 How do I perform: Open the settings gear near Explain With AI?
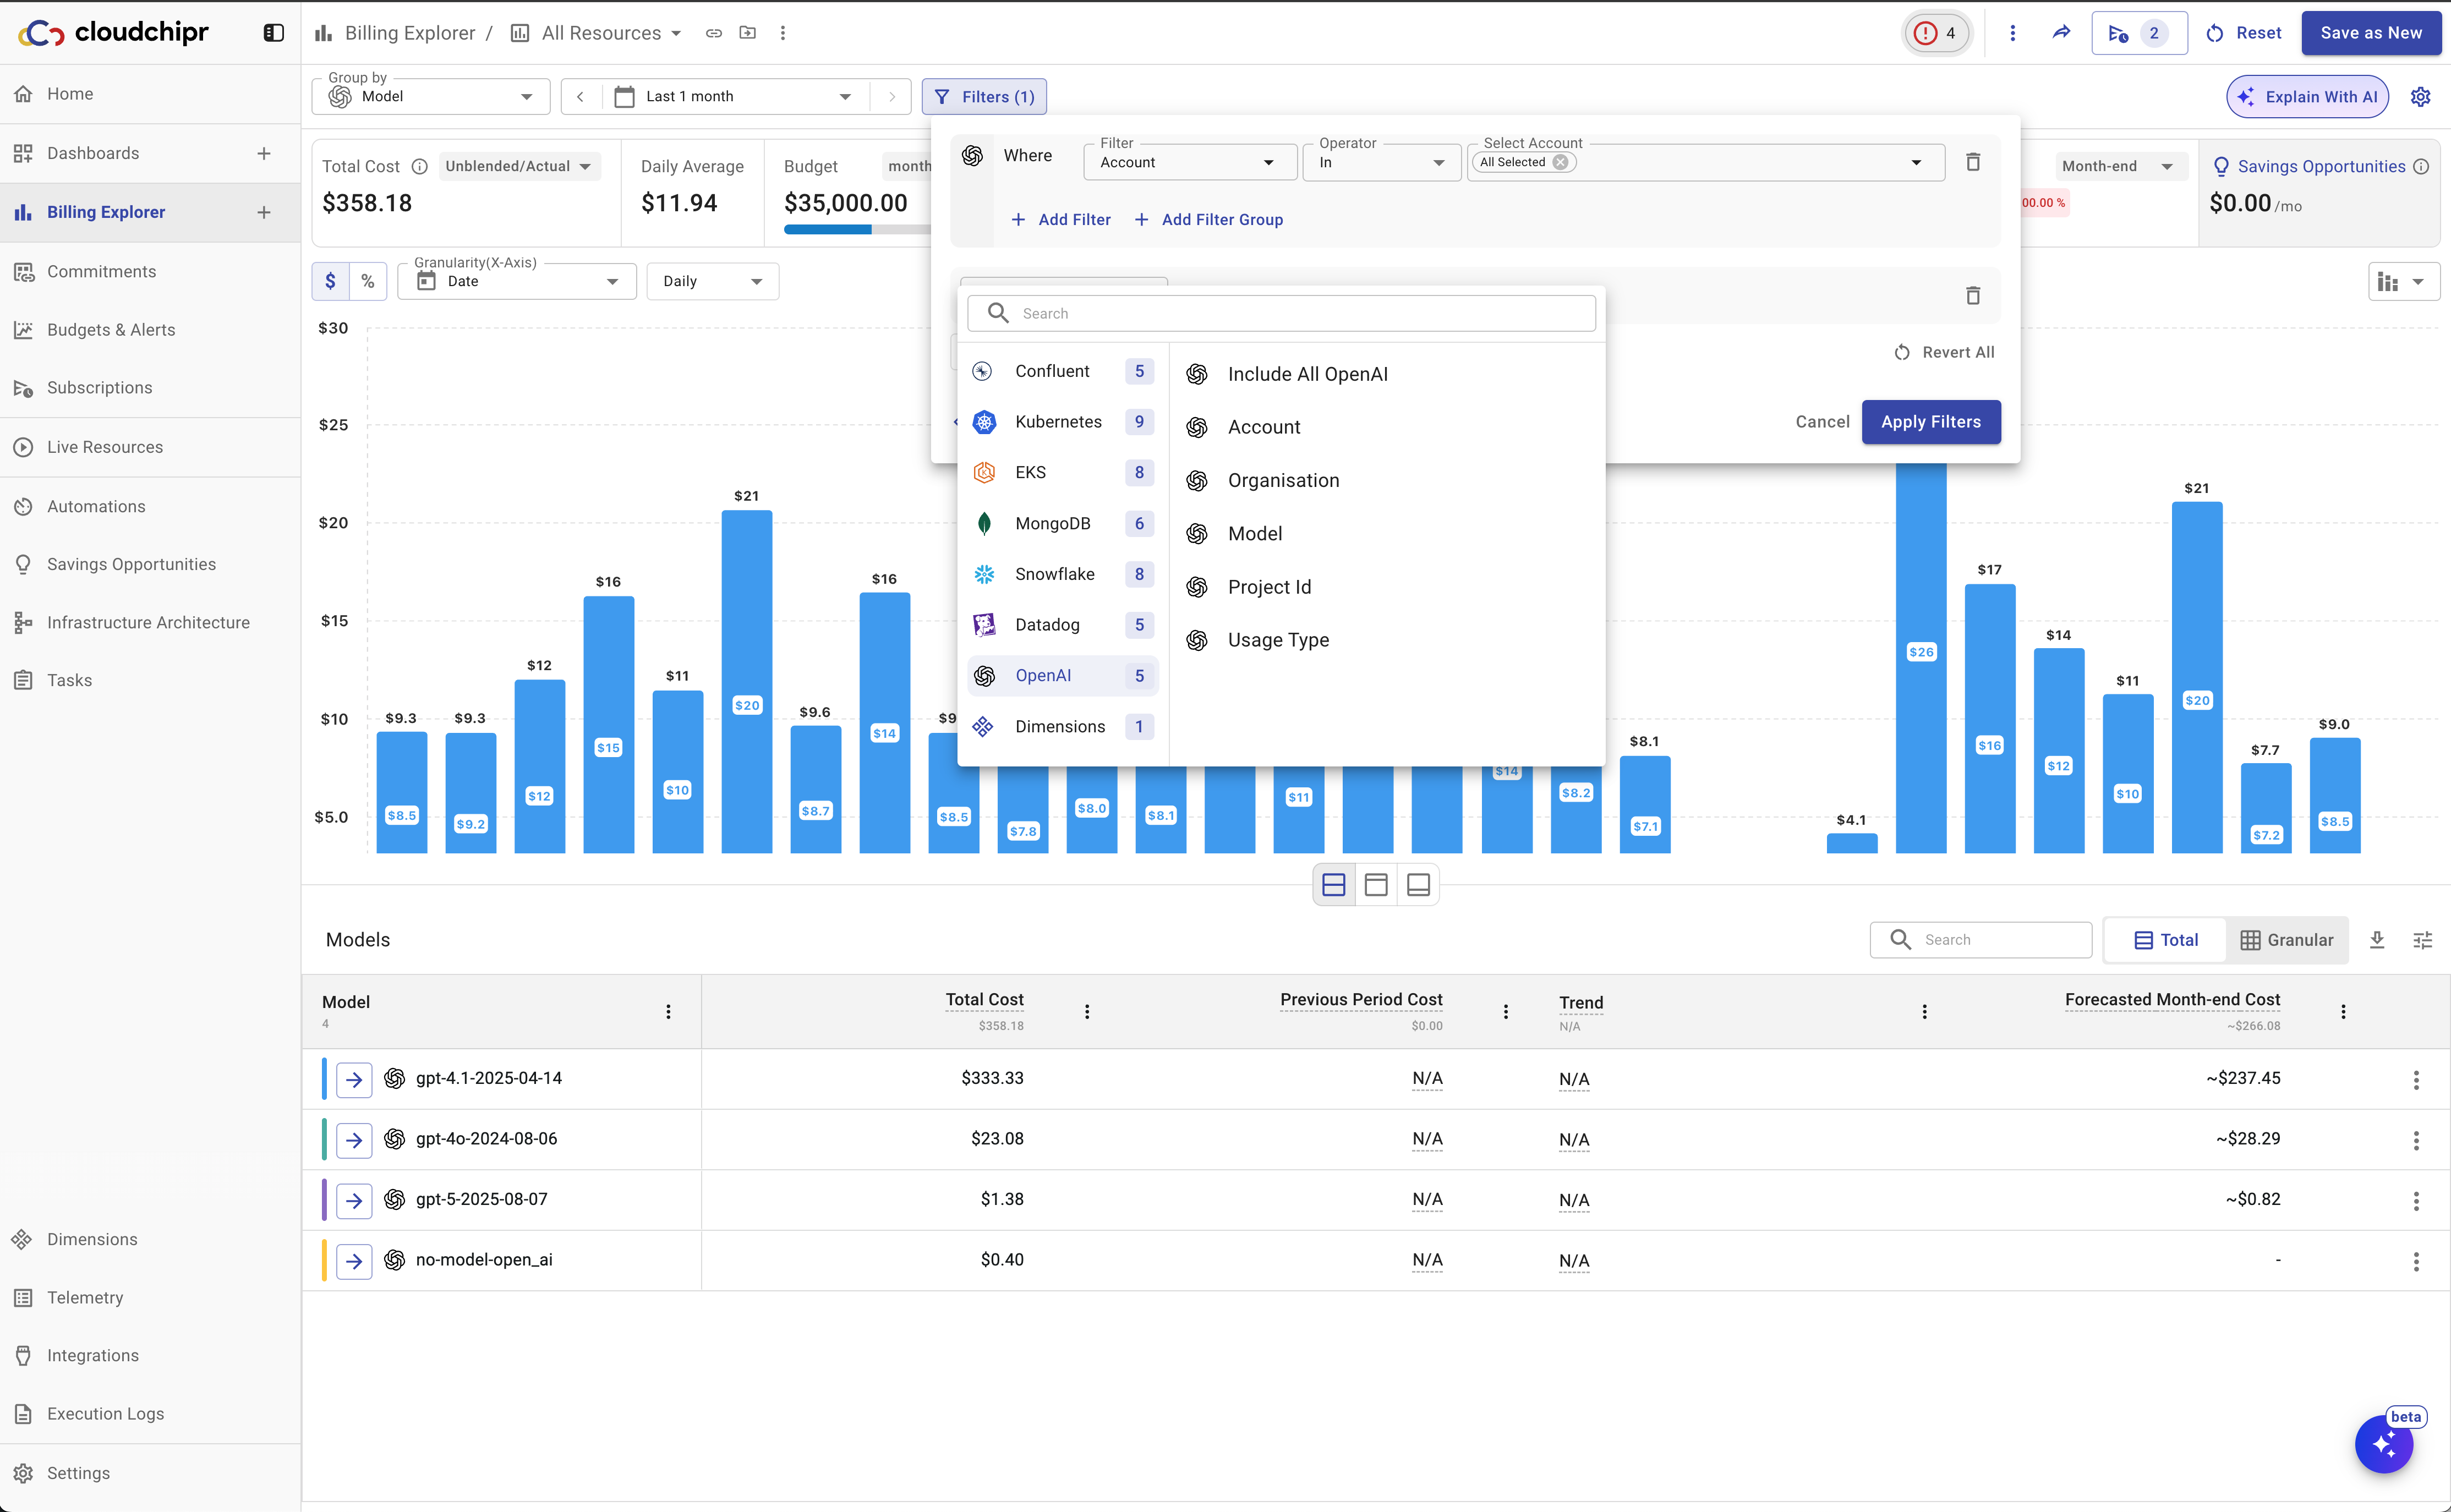2420,97
